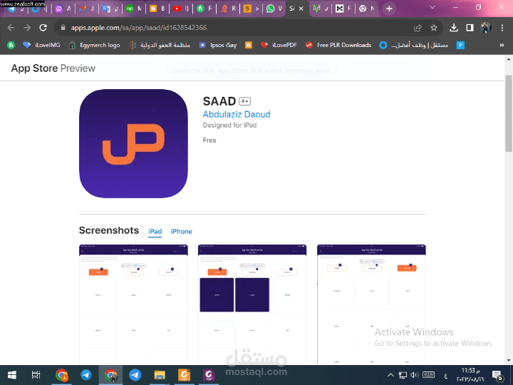
Task: Open the iLovePDF bookmark
Action: tap(279, 45)
